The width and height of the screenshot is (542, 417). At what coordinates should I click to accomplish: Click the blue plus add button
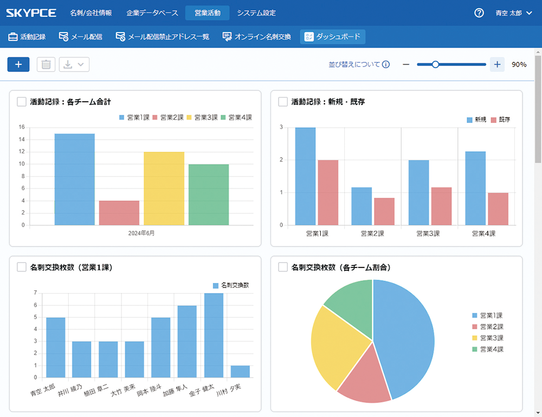(x=18, y=64)
